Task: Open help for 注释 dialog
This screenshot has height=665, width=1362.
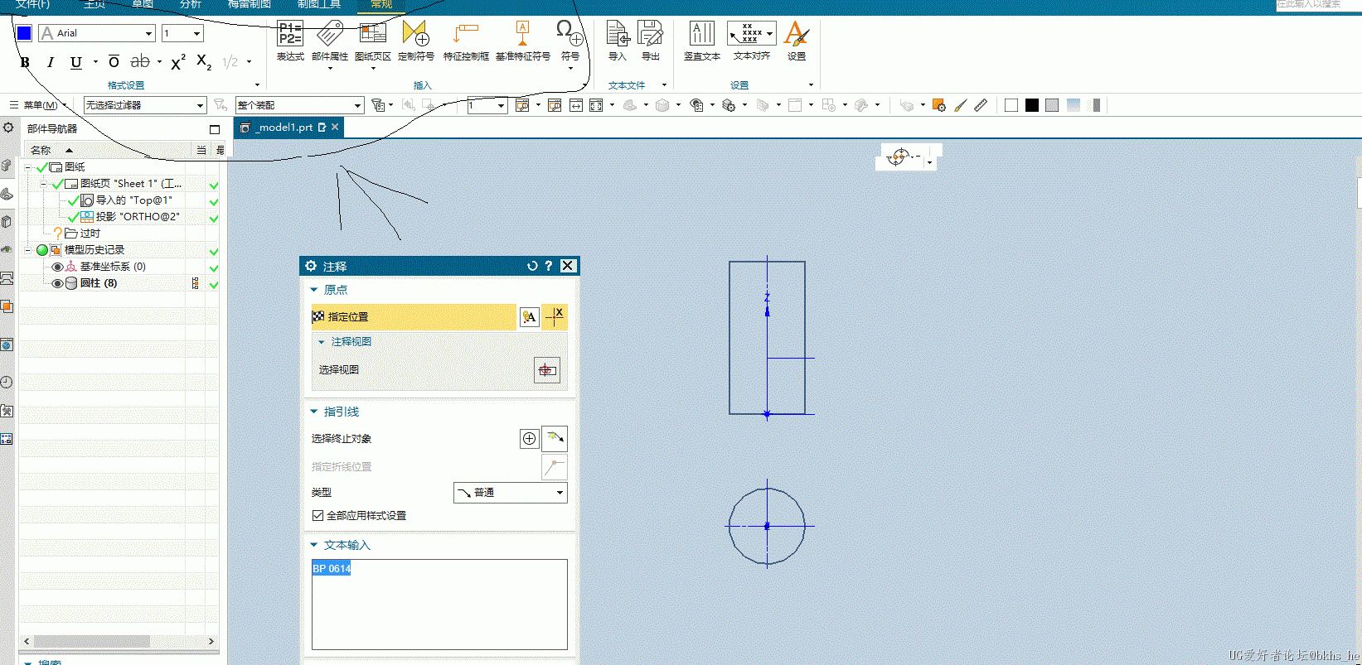Action: 548,266
